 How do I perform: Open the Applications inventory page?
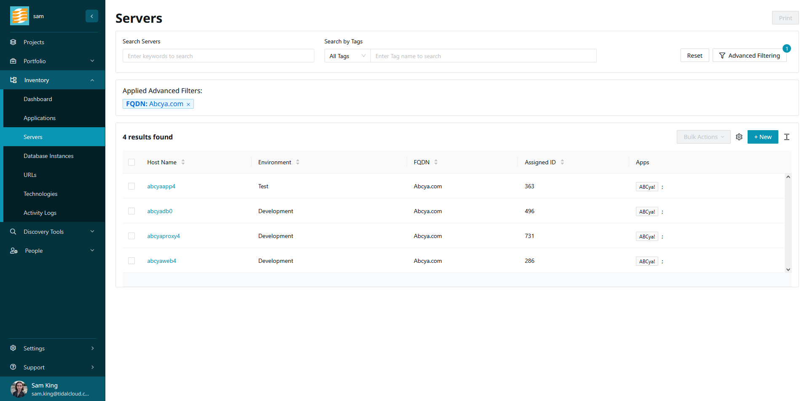40,118
